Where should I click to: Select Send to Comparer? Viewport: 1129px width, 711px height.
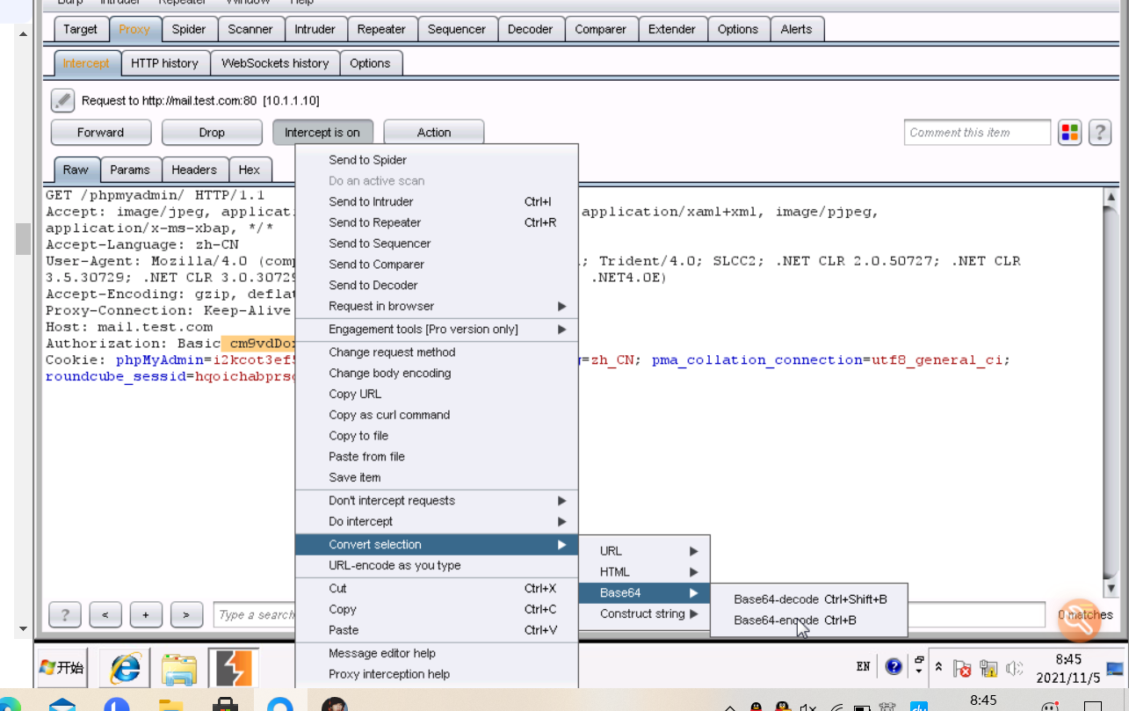click(437, 264)
